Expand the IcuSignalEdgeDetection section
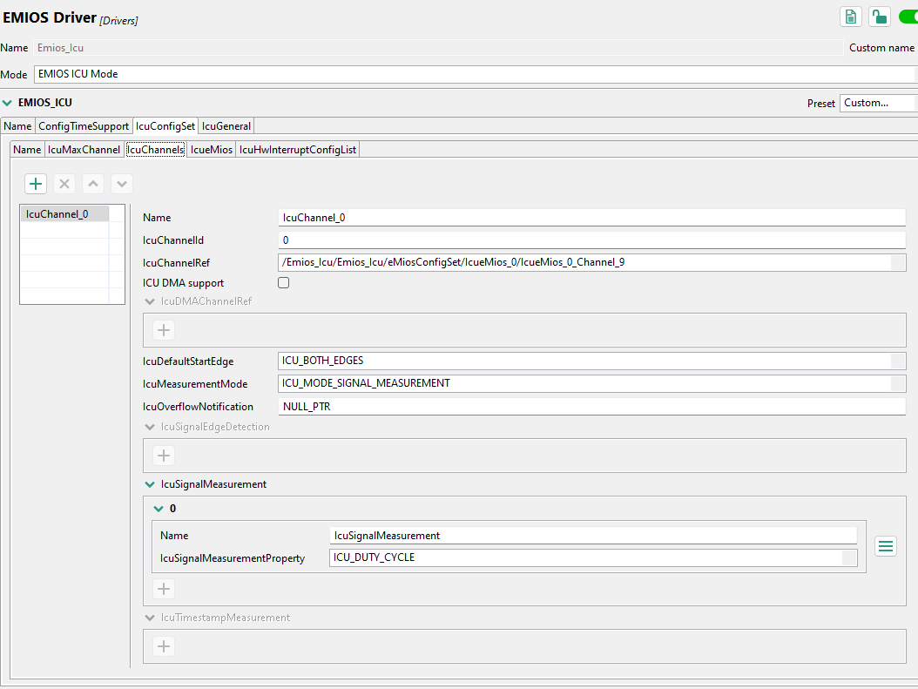This screenshot has height=689, width=918. coord(150,427)
